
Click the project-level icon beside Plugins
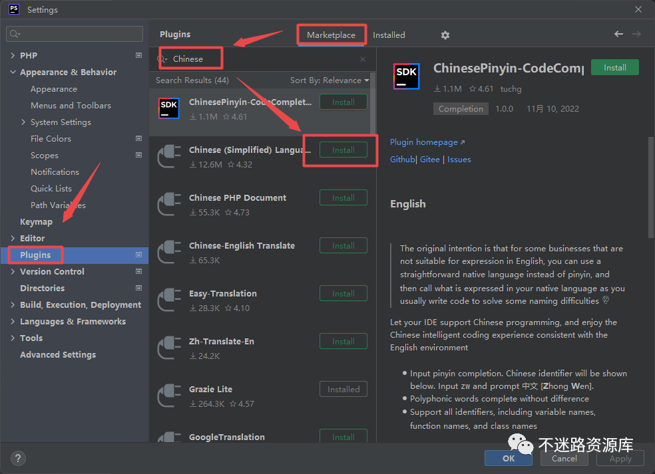[x=138, y=255]
